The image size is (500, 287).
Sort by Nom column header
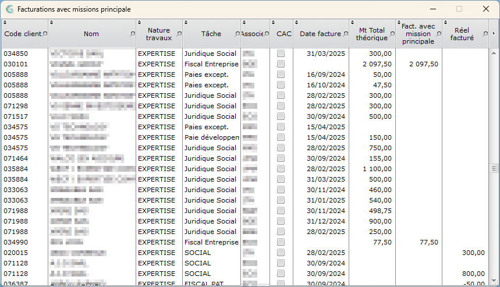pos(91,34)
